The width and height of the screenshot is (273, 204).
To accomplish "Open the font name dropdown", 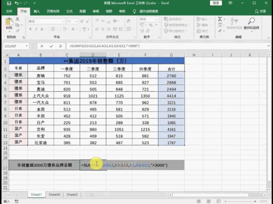I will click(64, 21).
